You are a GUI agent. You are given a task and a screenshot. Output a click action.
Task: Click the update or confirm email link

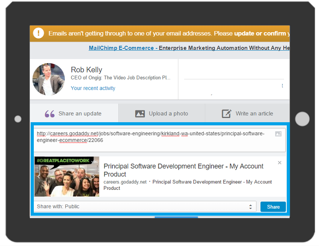click(x=260, y=33)
